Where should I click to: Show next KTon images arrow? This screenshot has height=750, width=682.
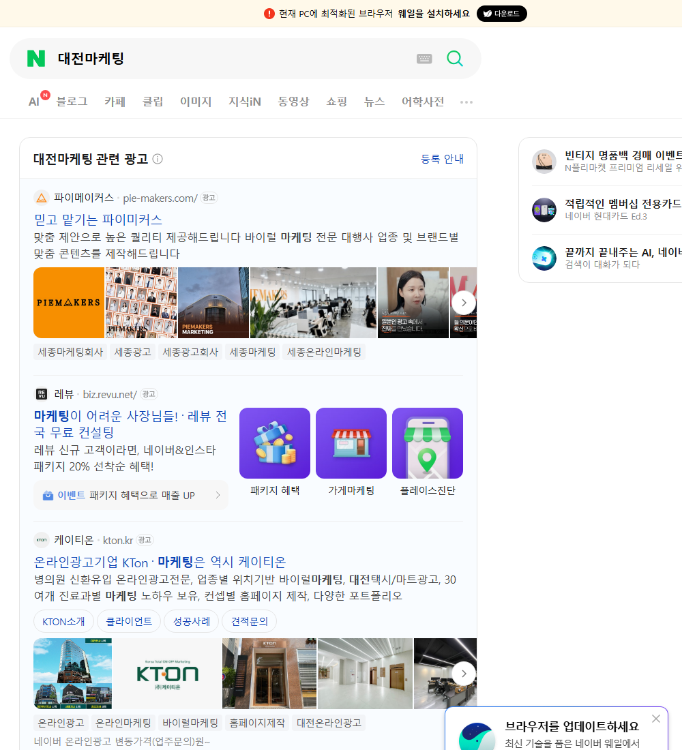(x=464, y=674)
